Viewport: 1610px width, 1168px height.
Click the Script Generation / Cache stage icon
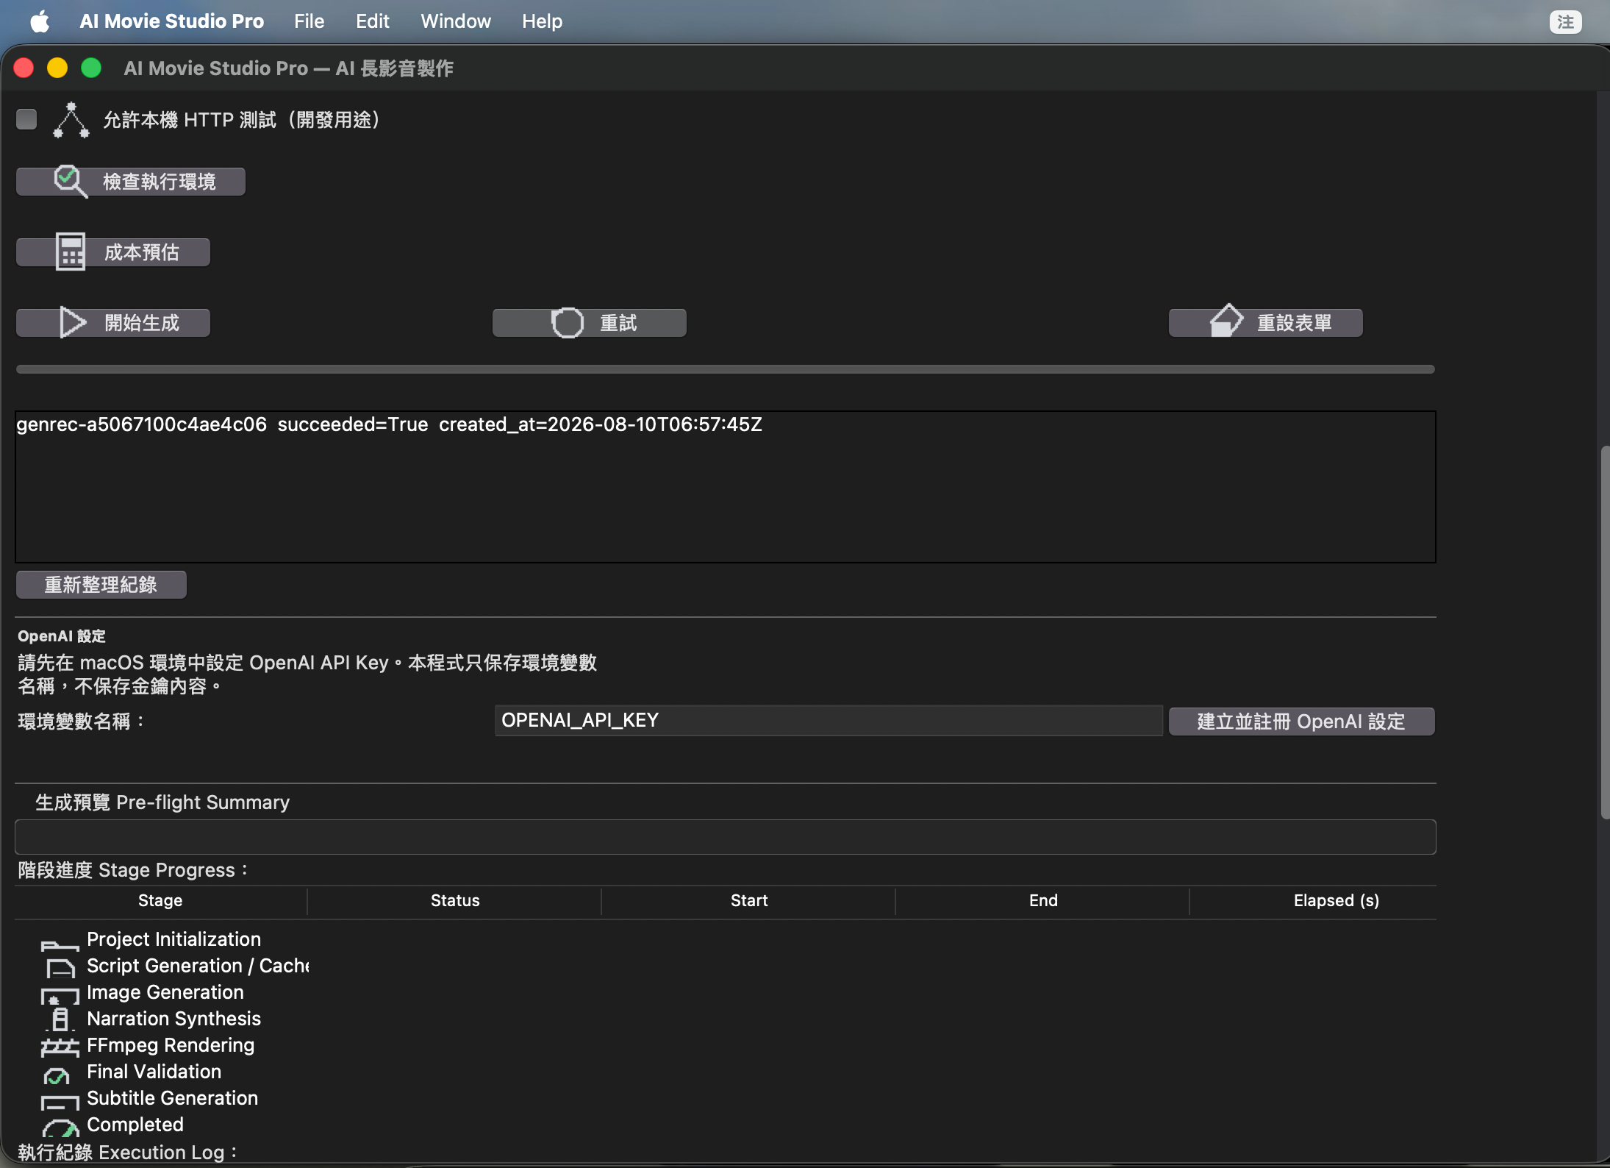pyautogui.click(x=60, y=969)
